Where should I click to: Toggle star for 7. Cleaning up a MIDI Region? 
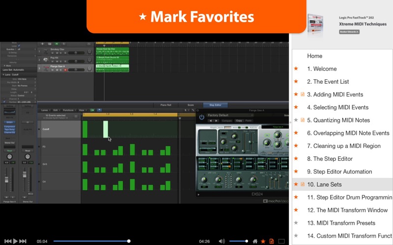tap(296, 146)
